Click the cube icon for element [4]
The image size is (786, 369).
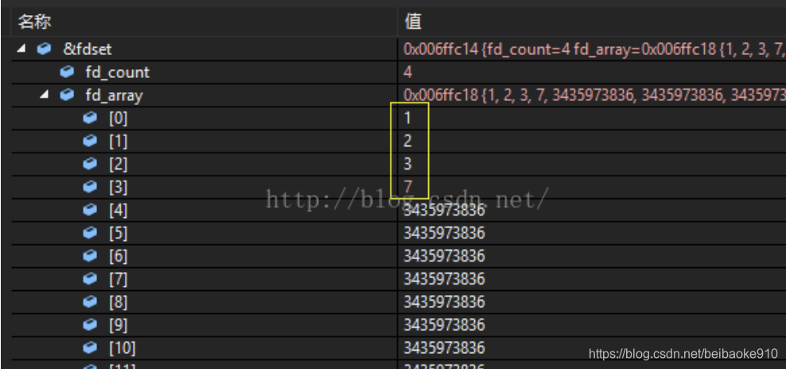[x=90, y=210]
